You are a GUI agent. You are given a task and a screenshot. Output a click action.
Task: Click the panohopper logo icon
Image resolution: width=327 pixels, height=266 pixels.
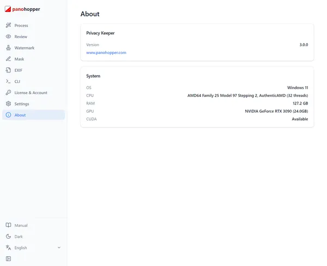pyautogui.click(x=8, y=9)
